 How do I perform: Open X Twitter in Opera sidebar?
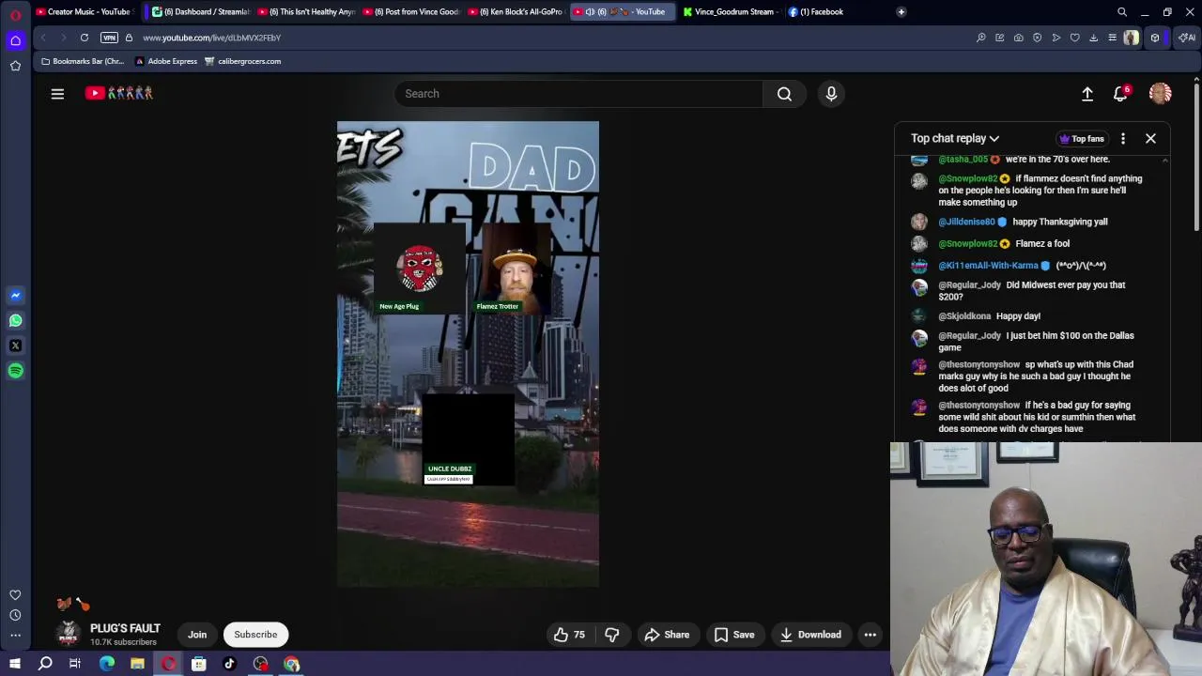point(15,346)
